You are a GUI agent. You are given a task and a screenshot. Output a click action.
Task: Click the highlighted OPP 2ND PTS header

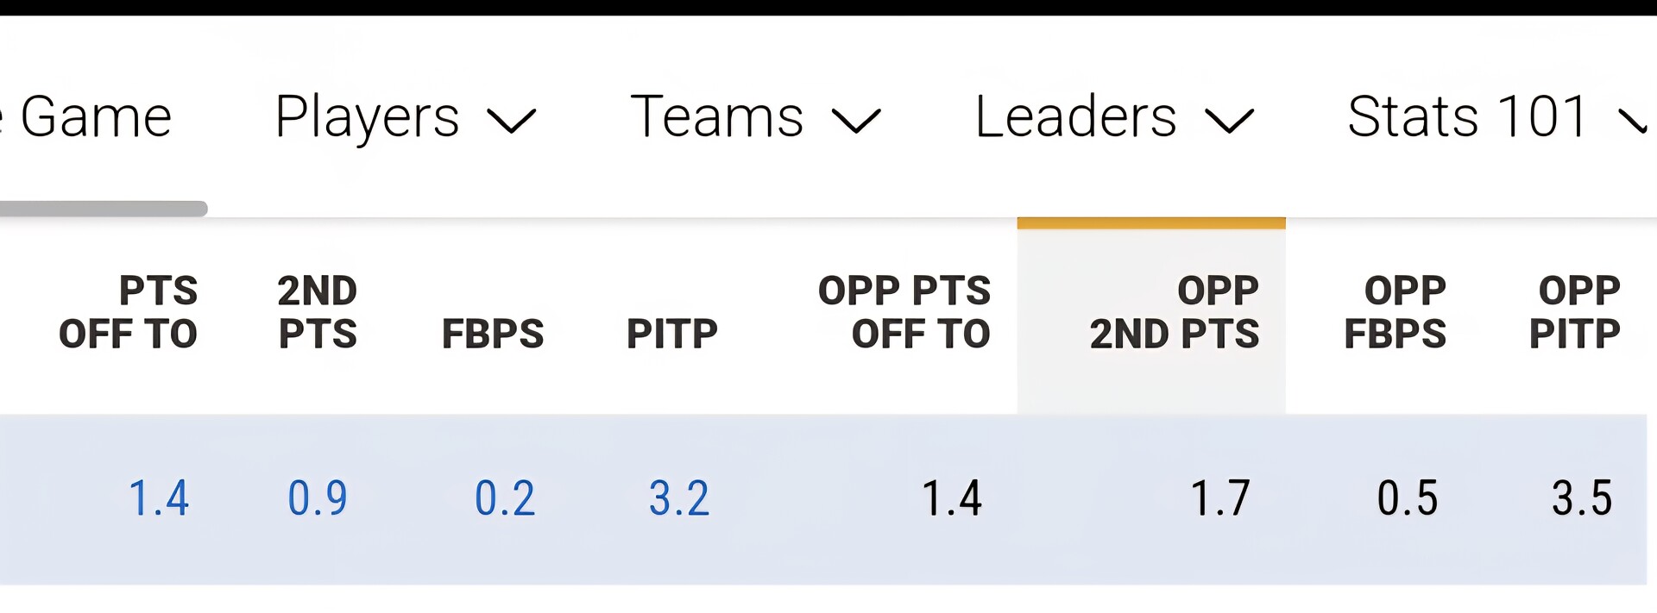1174,312
